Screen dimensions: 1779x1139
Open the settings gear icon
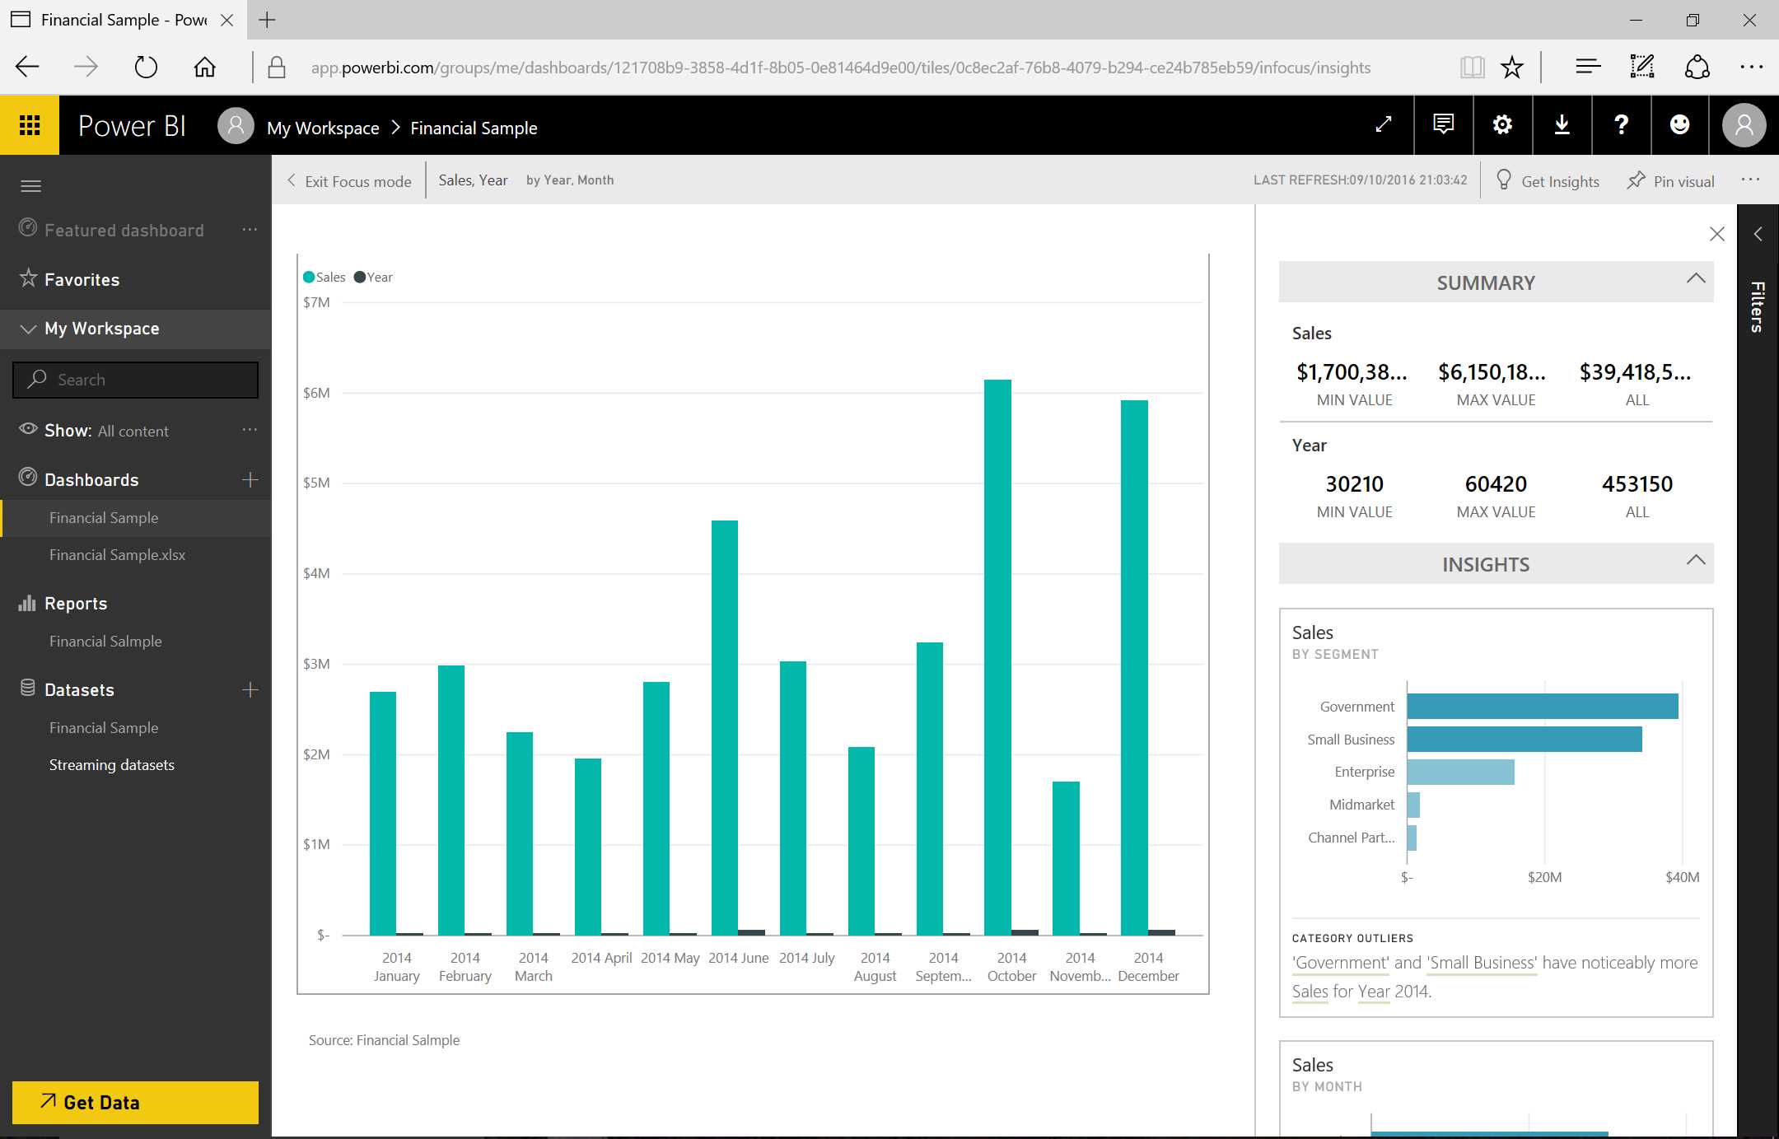point(1502,125)
